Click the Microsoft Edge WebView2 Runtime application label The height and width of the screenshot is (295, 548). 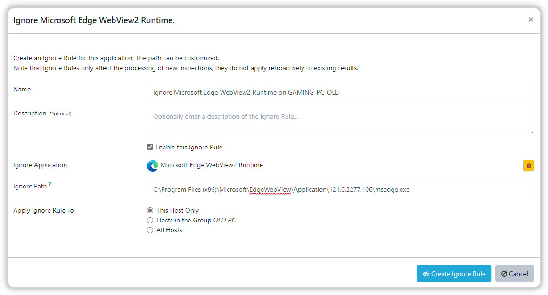(x=212, y=165)
